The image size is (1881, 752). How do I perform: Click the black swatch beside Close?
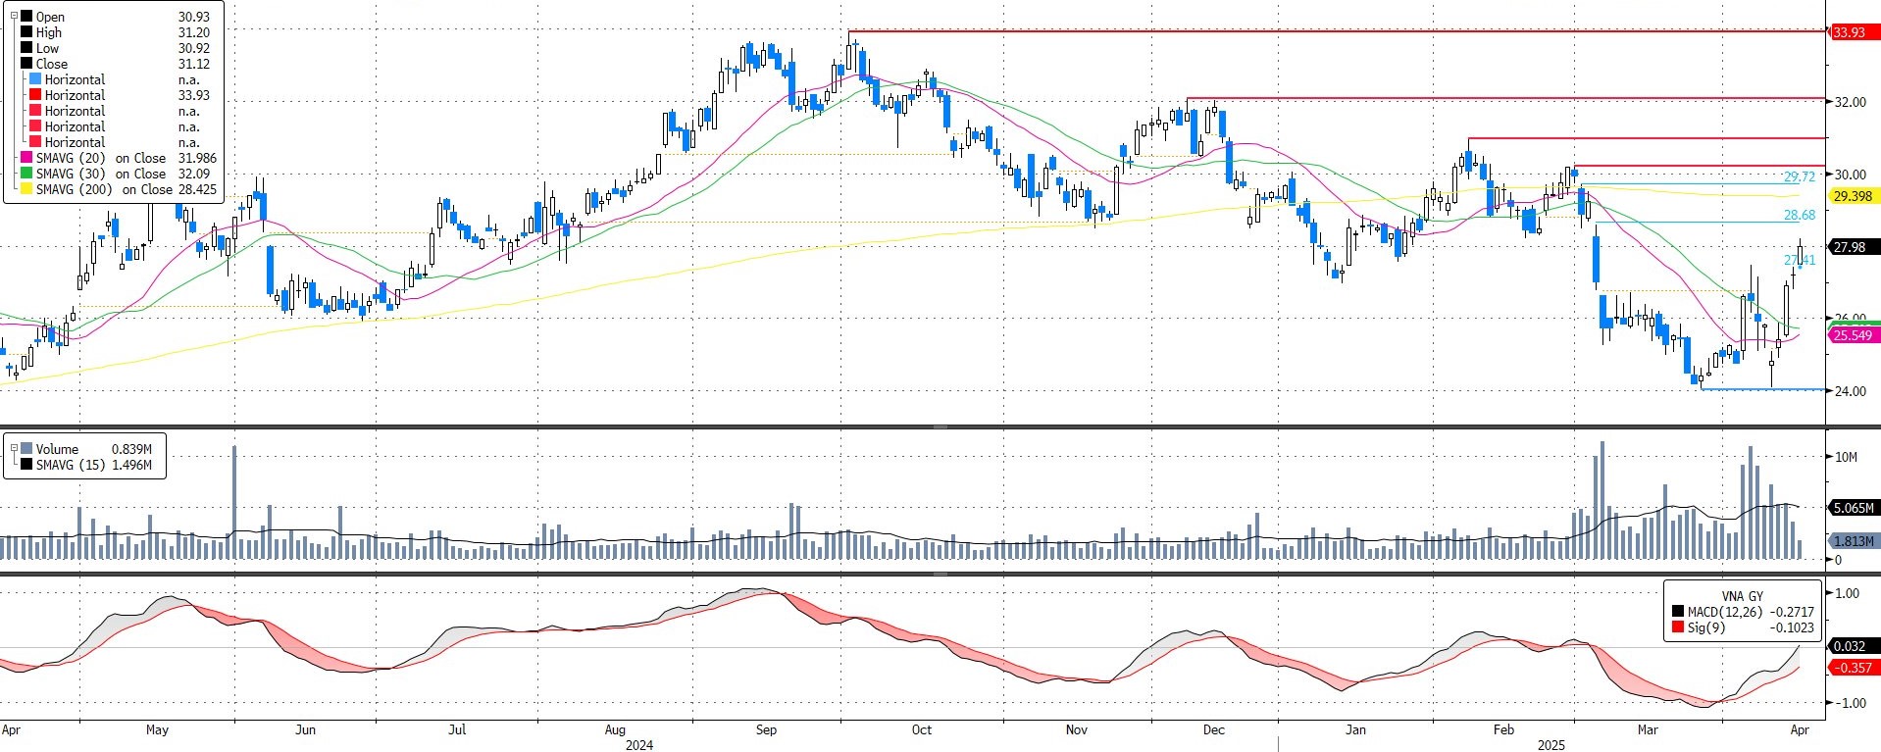click(27, 64)
